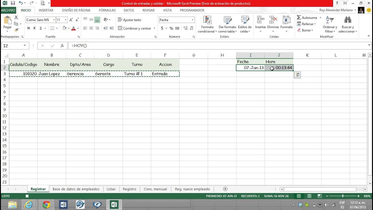This screenshot has width=373, height=210.
Task: Click the Borrar clear button
Action: 305,30
